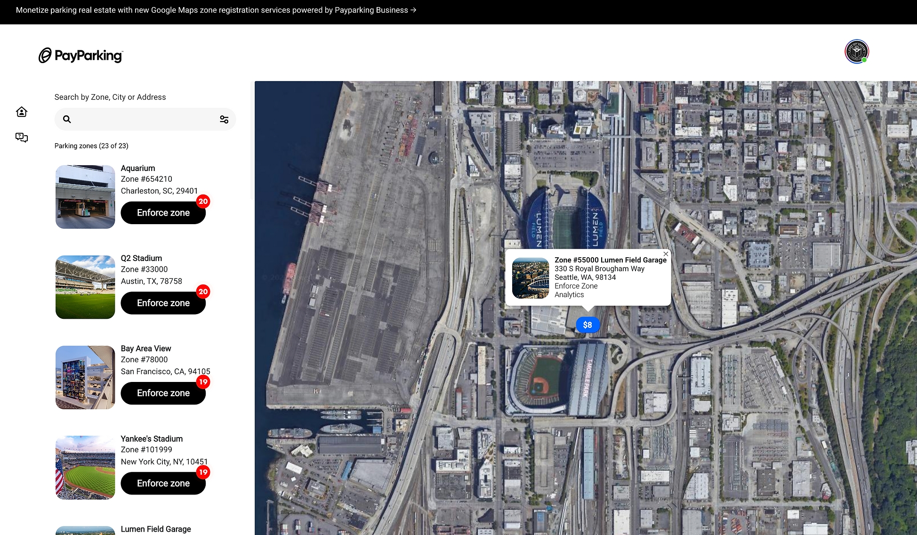Image resolution: width=917 pixels, height=535 pixels.
Task: Click the PayParking logo
Action: tap(80, 56)
